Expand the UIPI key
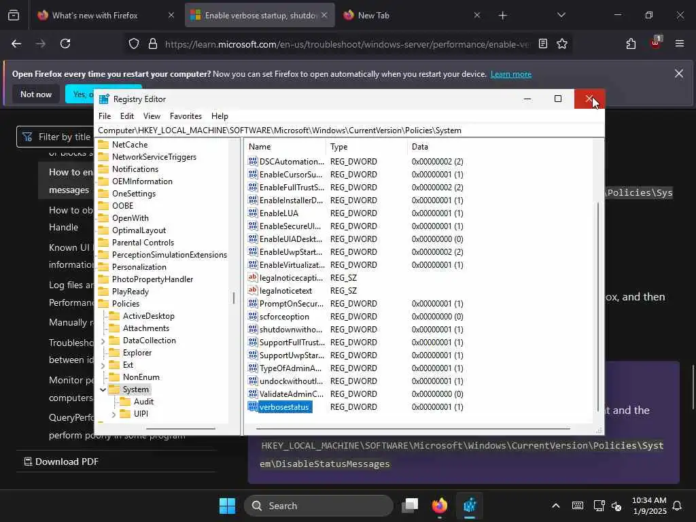This screenshot has width=696, height=522. (x=114, y=414)
